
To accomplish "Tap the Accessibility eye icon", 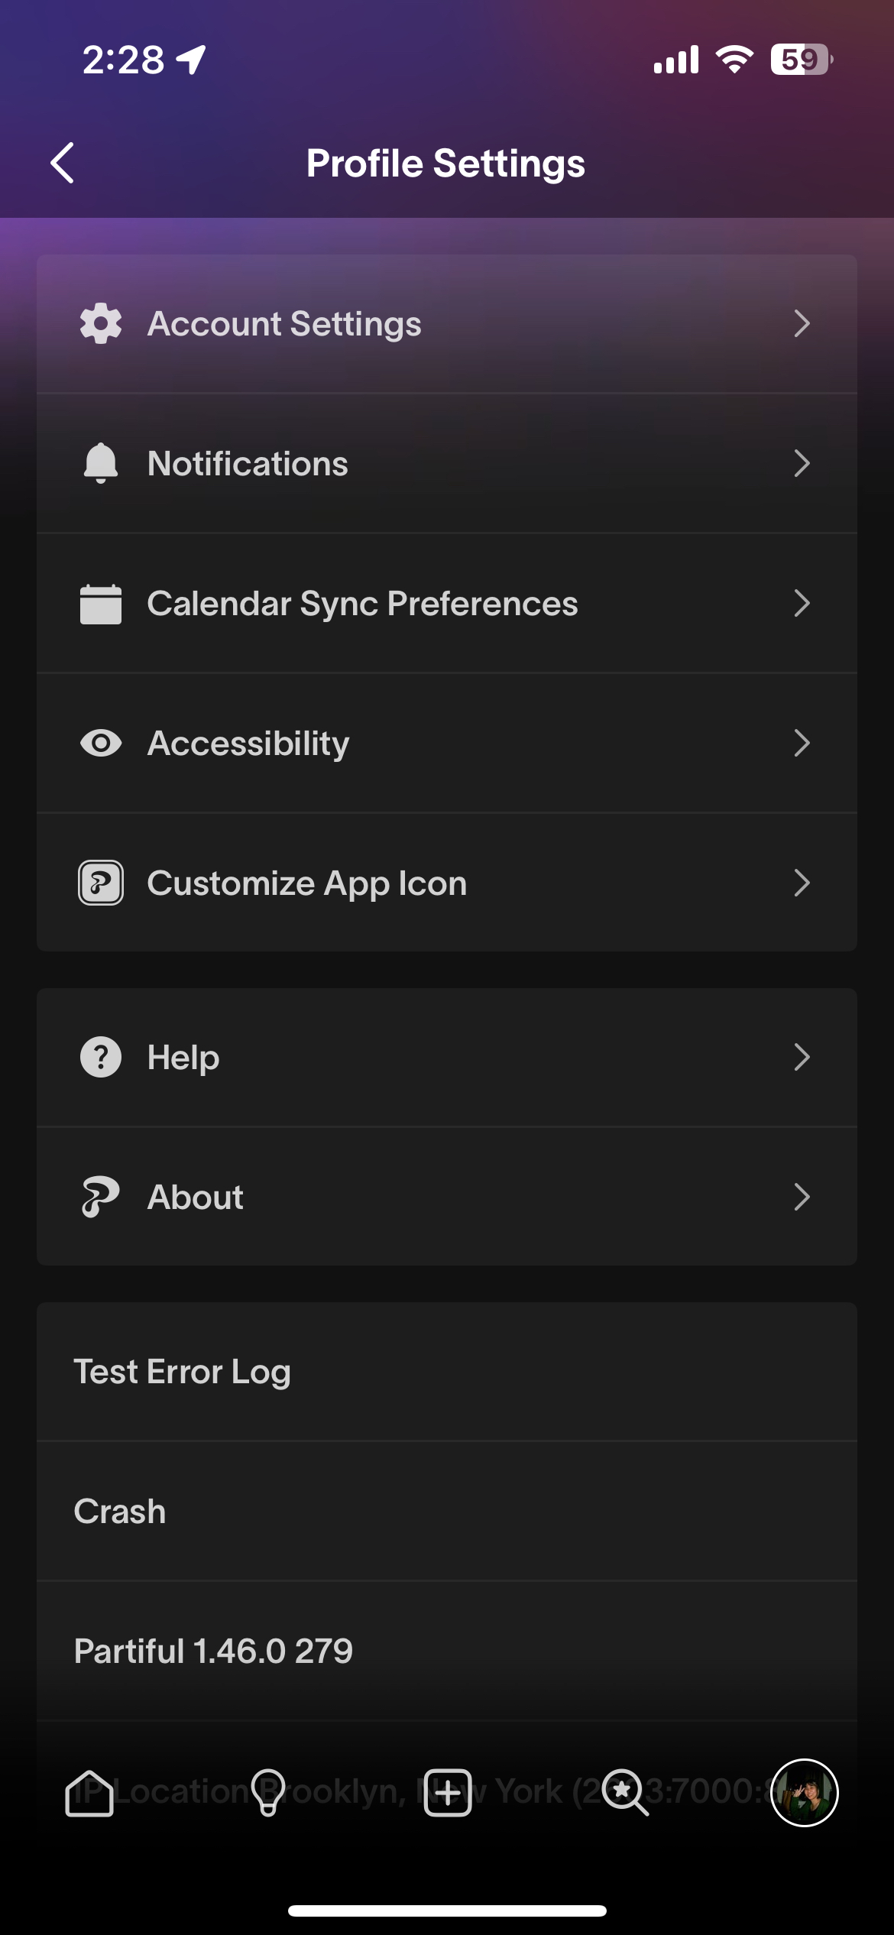I will click(x=101, y=744).
